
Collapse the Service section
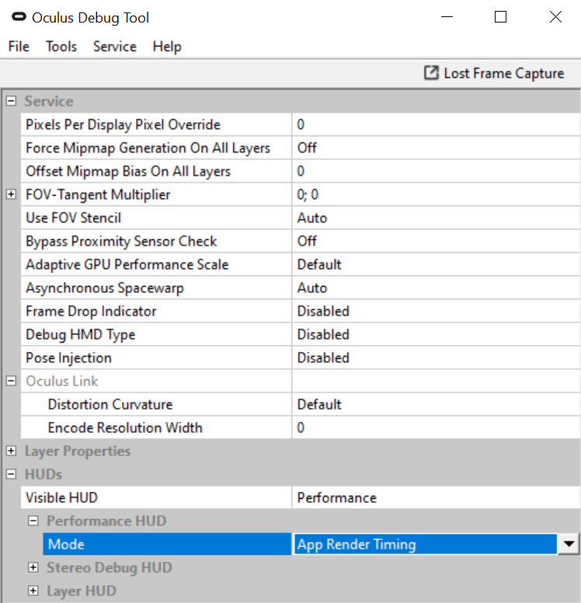tap(11, 102)
